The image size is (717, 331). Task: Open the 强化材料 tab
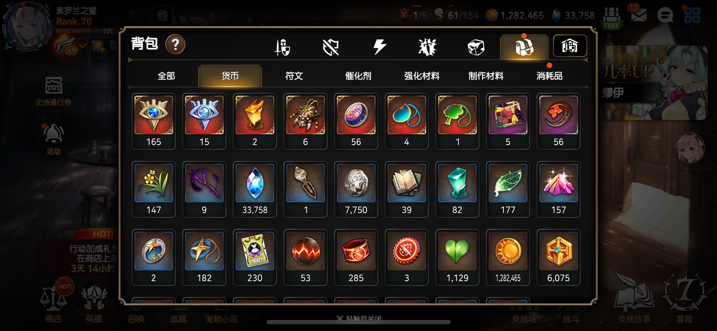tap(422, 76)
